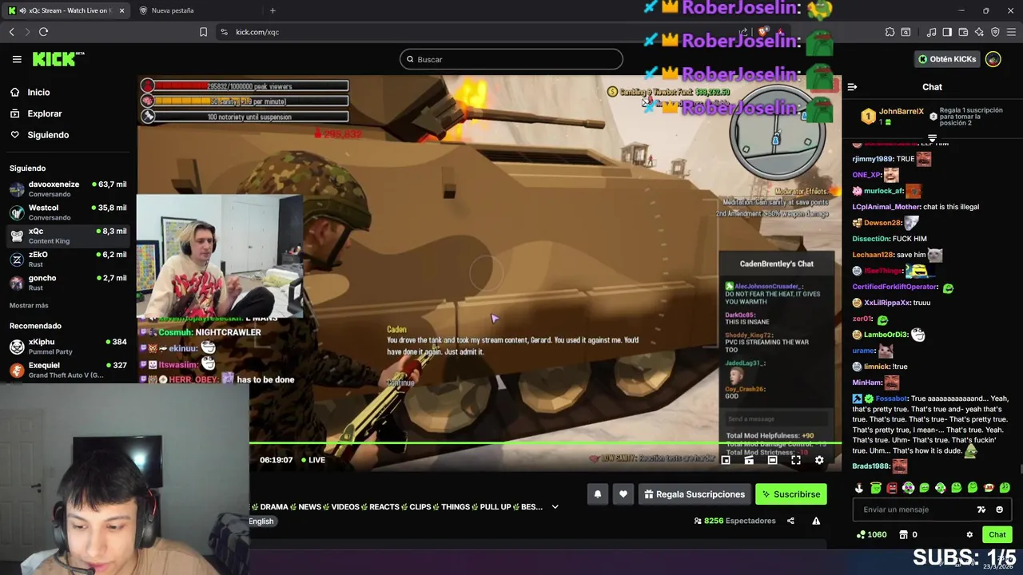
Task: Open recommended channel Exequiel
Action: [x=68, y=370]
